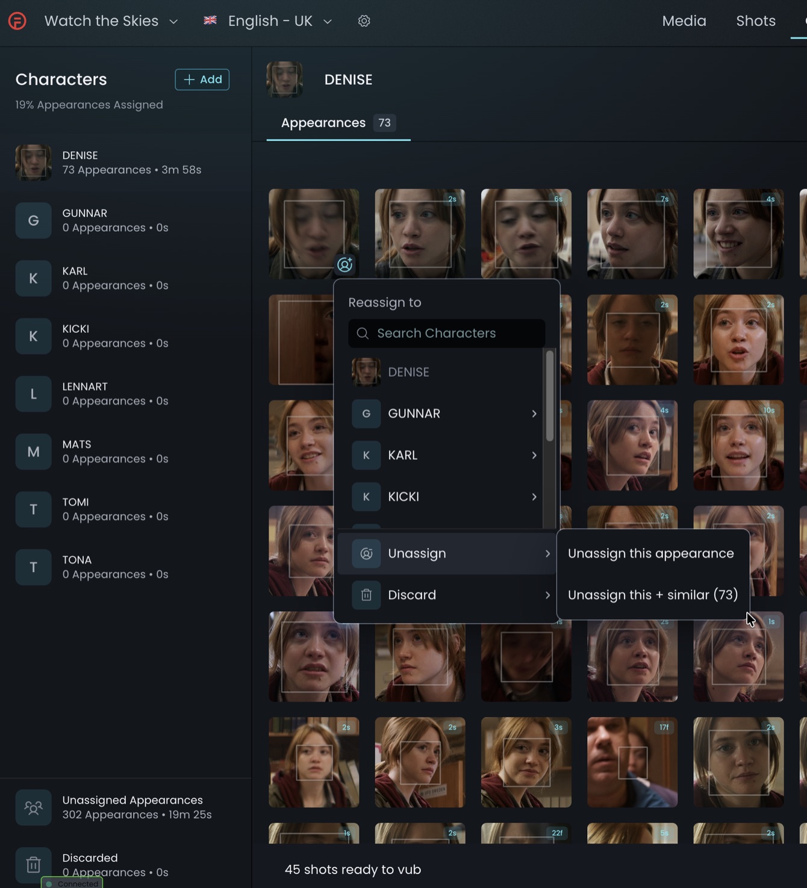Open the Watch the Skies project dropdown
The width and height of the screenshot is (807, 888).
[x=111, y=21]
